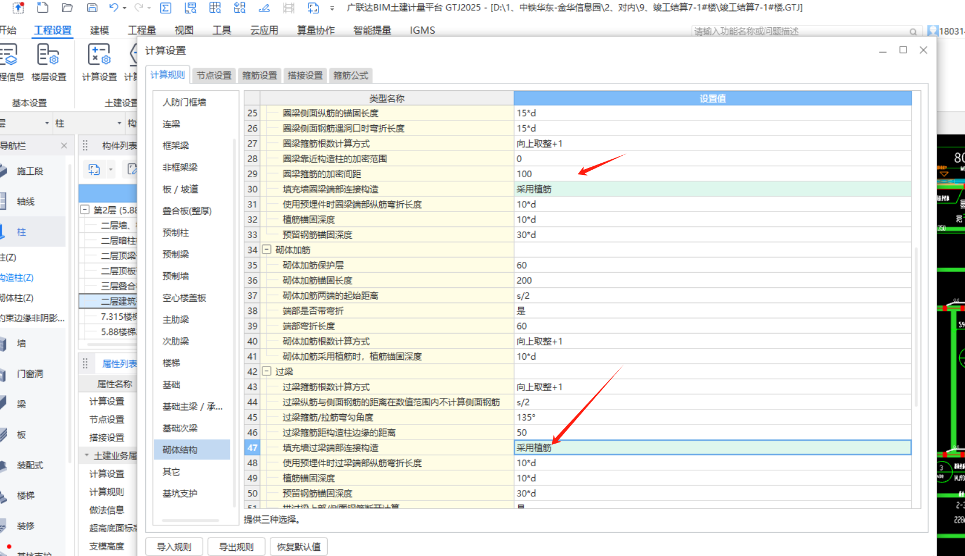
Task: Click the search magnifier icon
Action: tap(913, 32)
